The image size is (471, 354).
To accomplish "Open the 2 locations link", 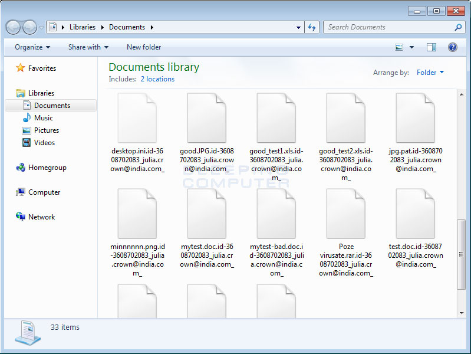I will tap(157, 79).
